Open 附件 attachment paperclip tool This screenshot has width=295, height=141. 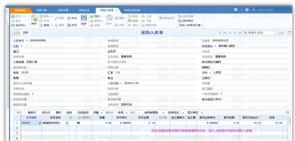click(x=72, y=18)
